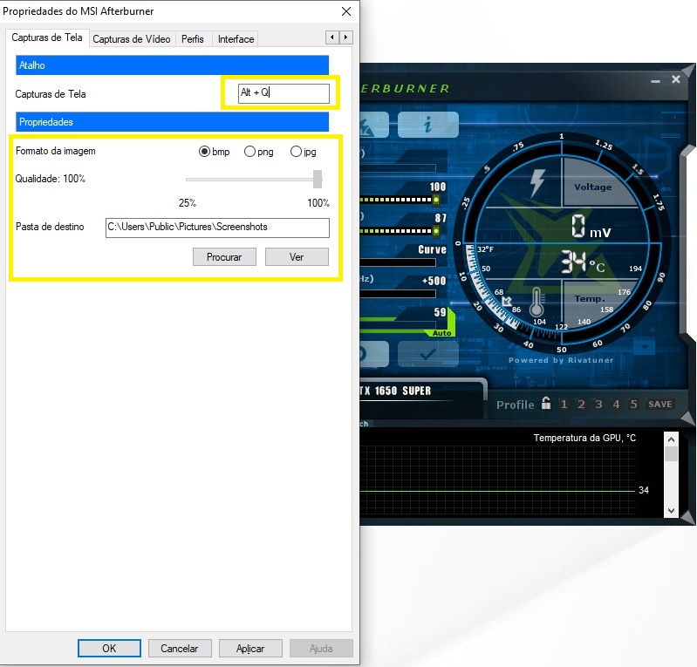Image resolution: width=697 pixels, height=667 pixels.
Task: Close the Afterburner skin window
Action: click(676, 79)
